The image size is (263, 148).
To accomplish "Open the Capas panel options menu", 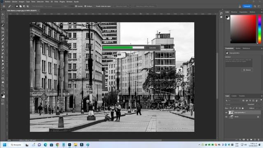I will [261, 96].
